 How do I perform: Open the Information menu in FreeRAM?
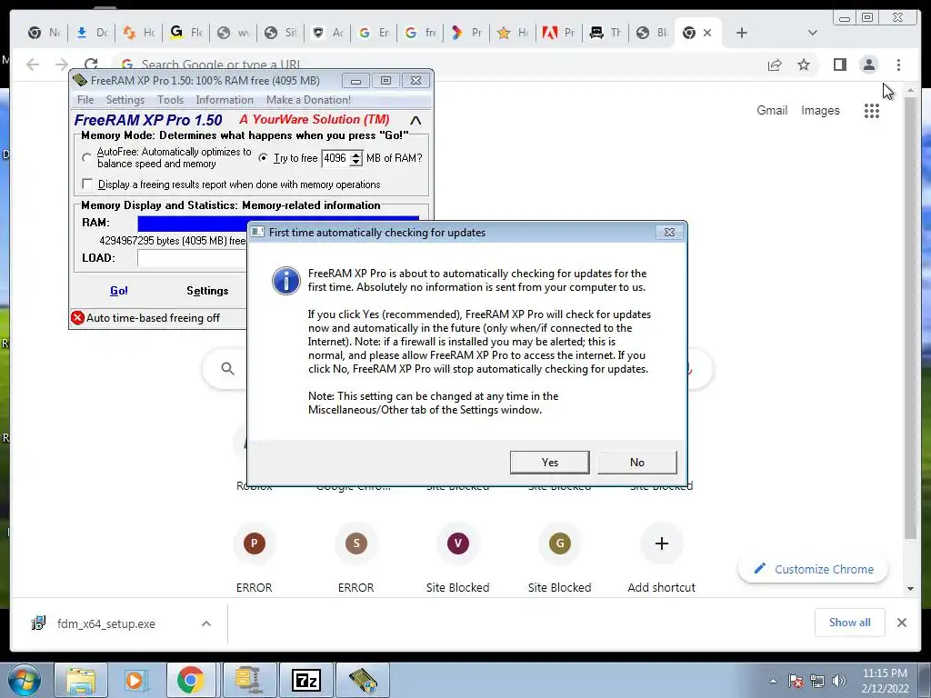(225, 100)
